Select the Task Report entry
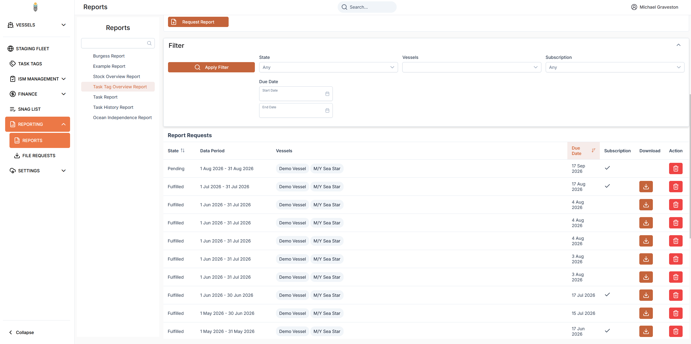This screenshot has width=691, height=344. [x=105, y=97]
